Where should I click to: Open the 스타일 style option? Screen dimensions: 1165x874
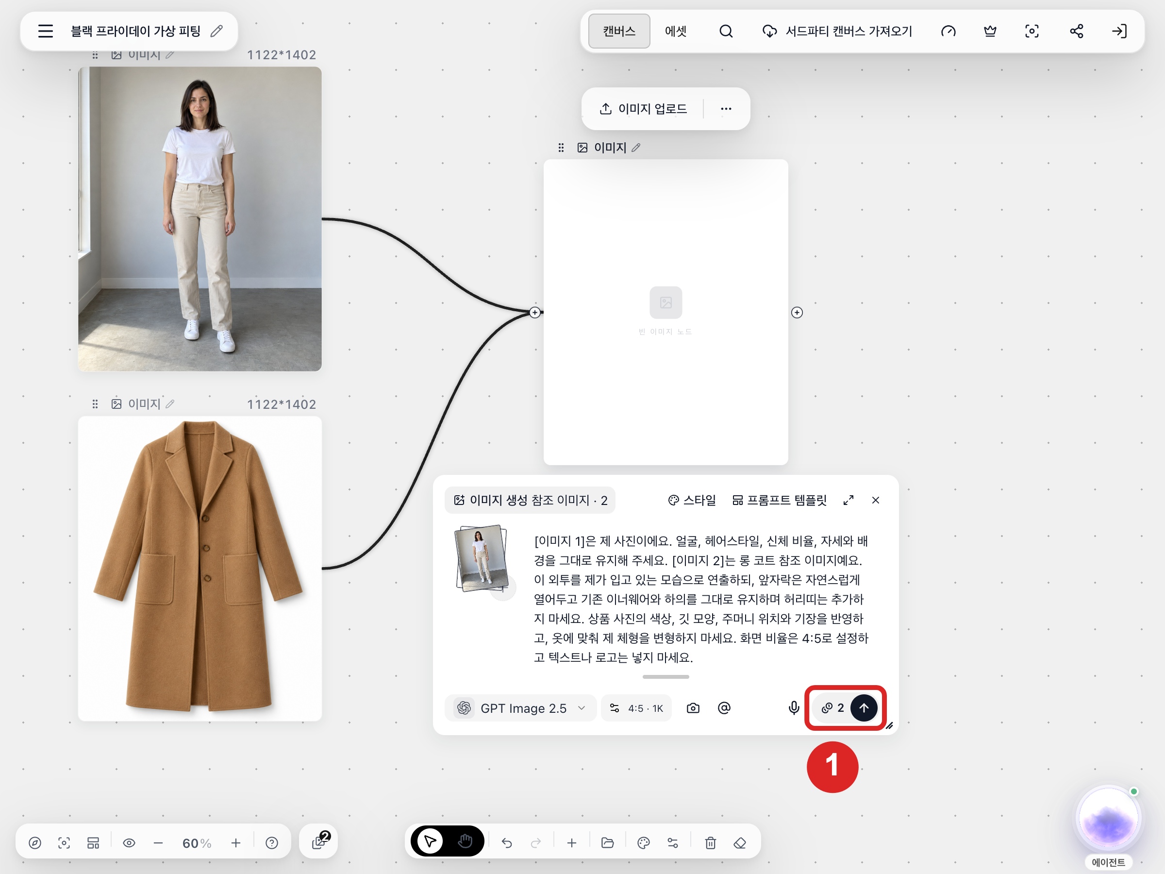tap(692, 500)
